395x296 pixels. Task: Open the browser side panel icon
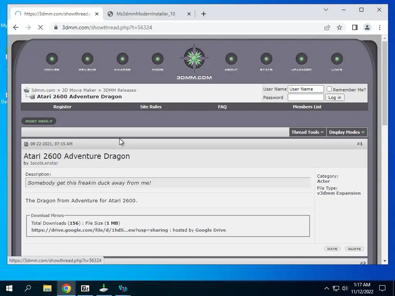pyautogui.click(x=355, y=27)
